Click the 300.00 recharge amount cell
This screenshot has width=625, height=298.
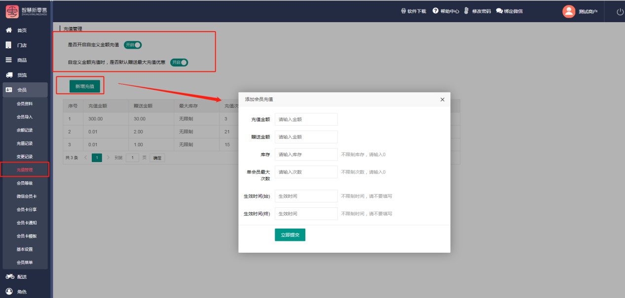point(106,119)
